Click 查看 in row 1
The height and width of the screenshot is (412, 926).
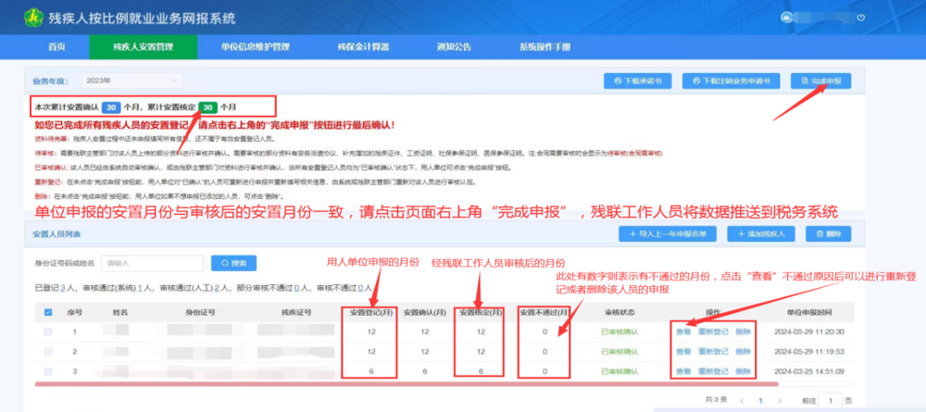683,331
